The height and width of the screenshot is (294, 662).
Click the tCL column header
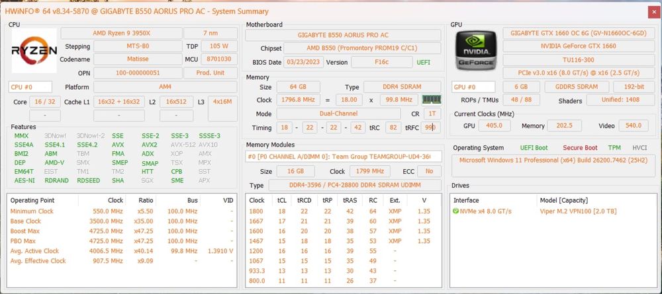(281, 200)
